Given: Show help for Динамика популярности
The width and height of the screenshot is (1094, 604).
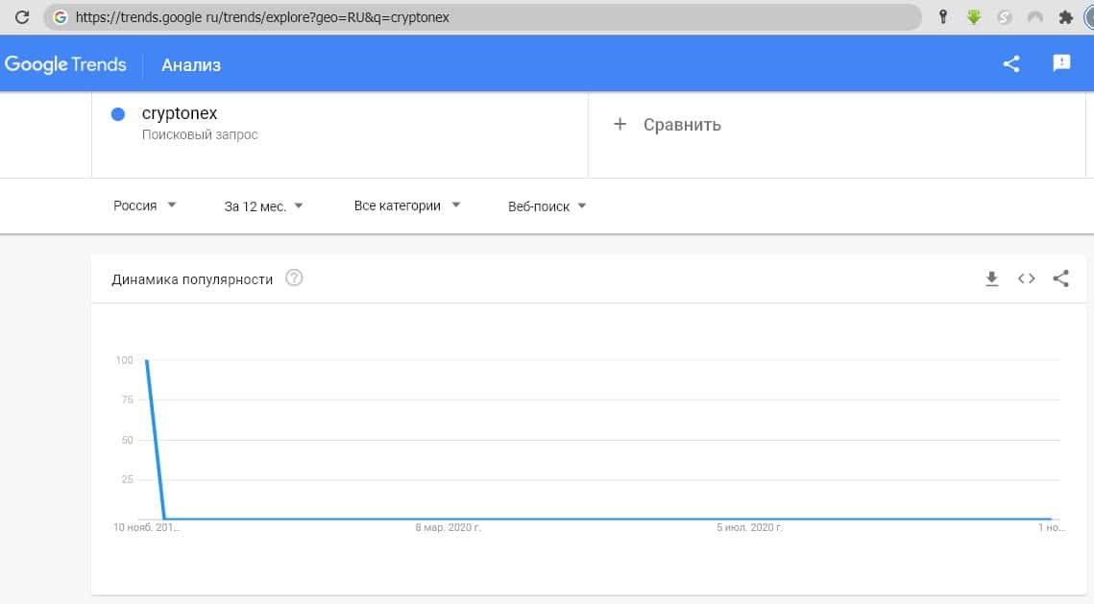Looking at the screenshot, I should click(295, 278).
